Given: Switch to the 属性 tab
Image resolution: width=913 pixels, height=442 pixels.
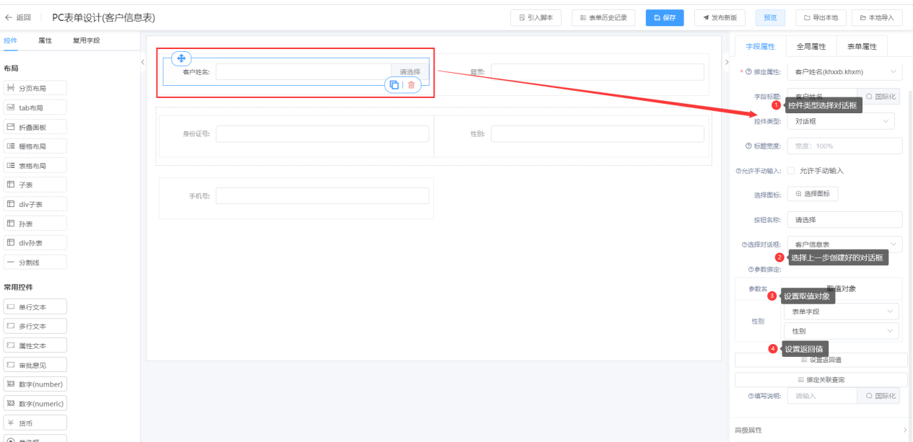Looking at the screenshot, I should (x=45, y=40).
